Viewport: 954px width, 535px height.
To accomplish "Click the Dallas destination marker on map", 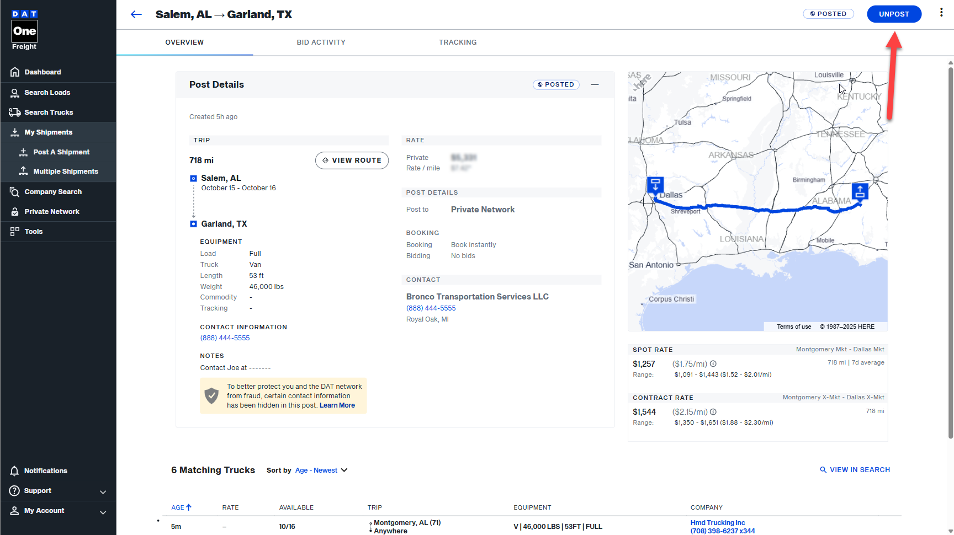I will click(x=655, y=185).
